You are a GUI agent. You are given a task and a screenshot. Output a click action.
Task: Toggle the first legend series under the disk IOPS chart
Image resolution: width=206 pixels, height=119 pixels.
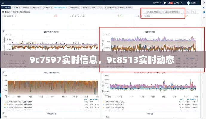pos(15,61)
